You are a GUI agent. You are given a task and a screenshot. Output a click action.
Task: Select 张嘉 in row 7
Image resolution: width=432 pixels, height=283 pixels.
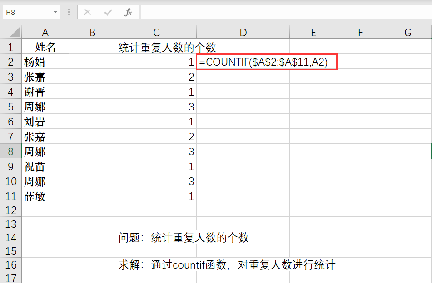(x=45, y=137)
